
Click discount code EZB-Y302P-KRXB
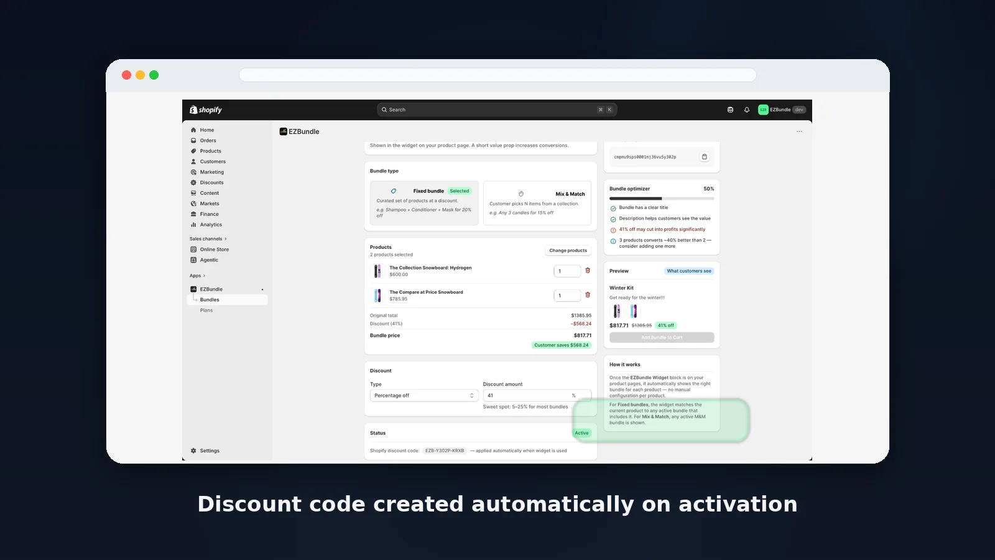(x=445, y=450)
